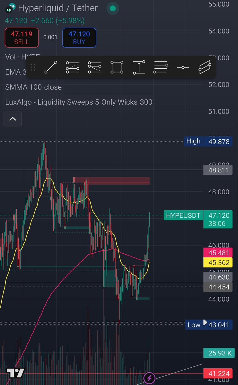Tap the current price 47.120 axis label
The height and width of the screenshot is (385, 238).
click(219, 215)
